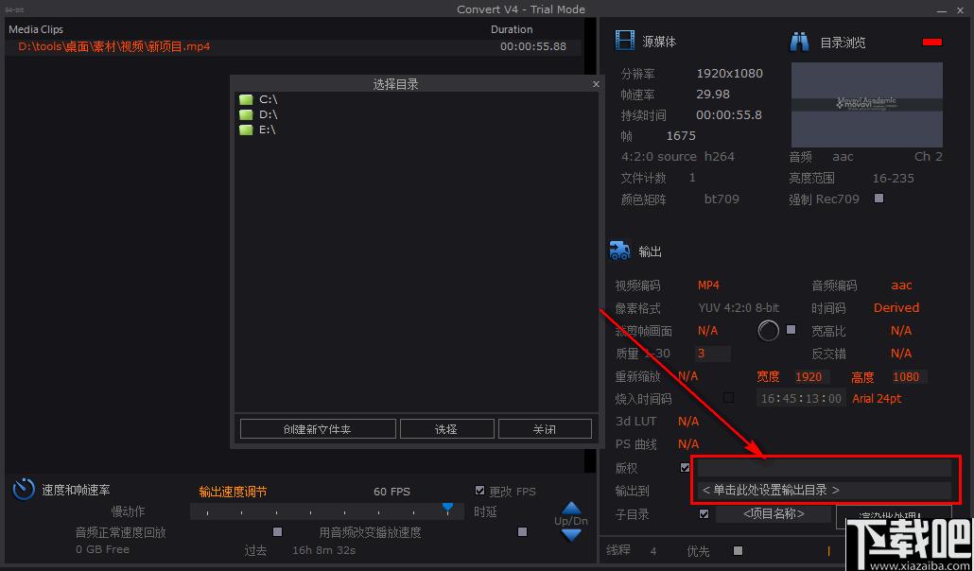Change the 时间码 Derived value
Viewport: 974px width, 571px height.
coord(896,307)
